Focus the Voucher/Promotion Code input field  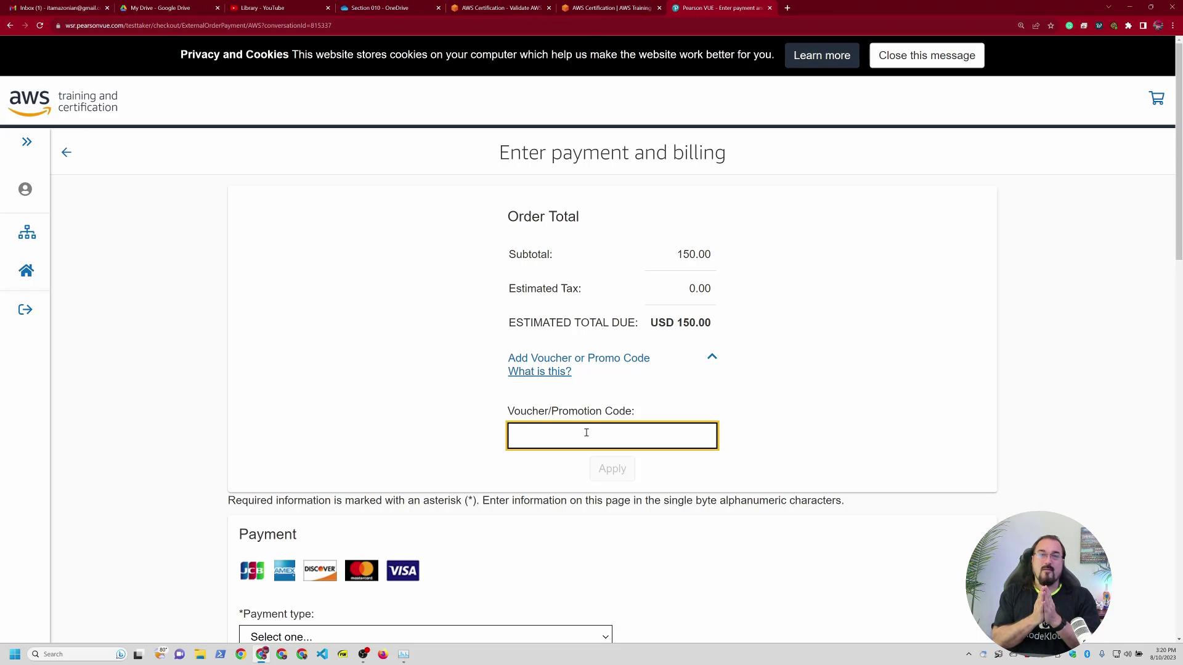pyautogui.click(x=612, y=435)
